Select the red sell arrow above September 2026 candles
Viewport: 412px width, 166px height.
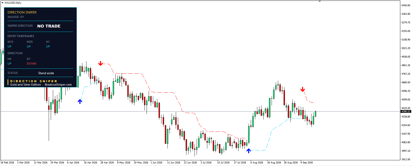[x=303, y=89]
